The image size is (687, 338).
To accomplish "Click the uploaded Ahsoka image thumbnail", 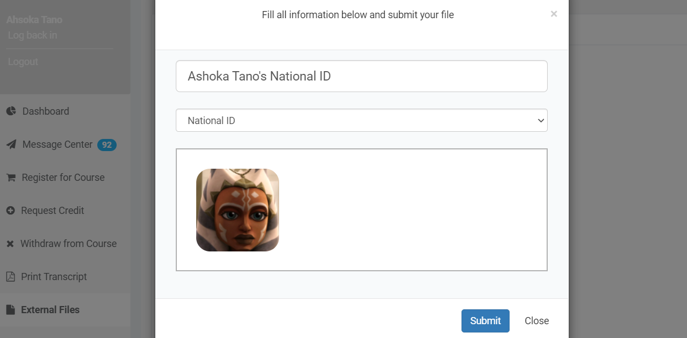I will click(238, 210).
